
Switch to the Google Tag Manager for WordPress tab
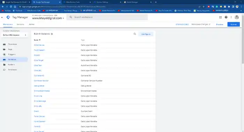[x=16, y=2]
